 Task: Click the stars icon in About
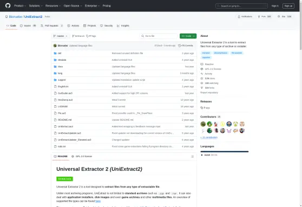(202, 79)
